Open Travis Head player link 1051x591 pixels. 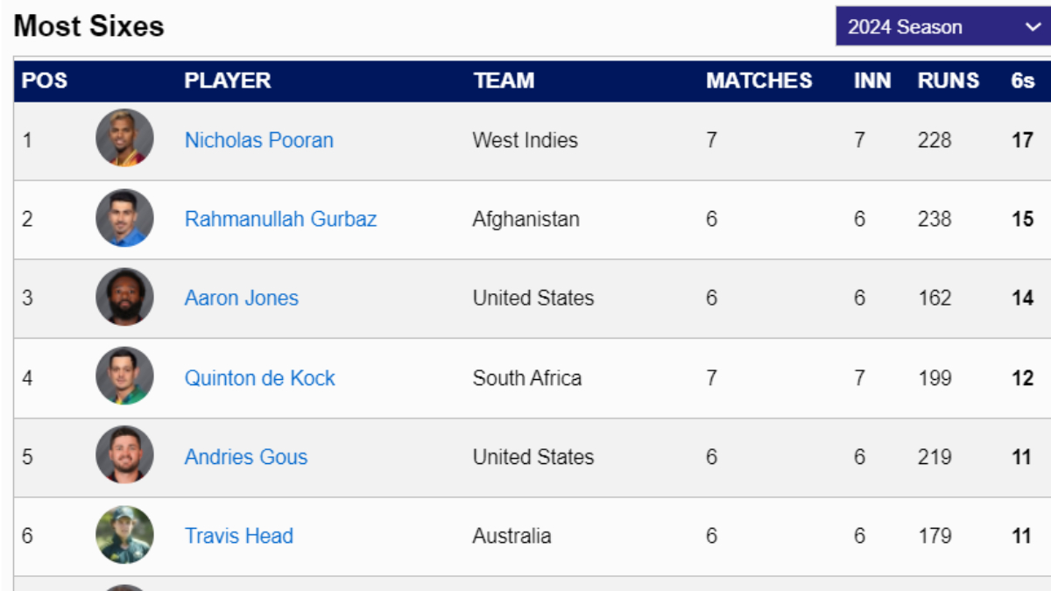tap(238, 536)
